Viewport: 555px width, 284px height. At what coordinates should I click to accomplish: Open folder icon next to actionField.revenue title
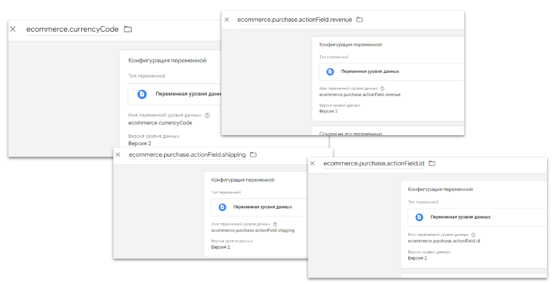(x=360, y=20)
